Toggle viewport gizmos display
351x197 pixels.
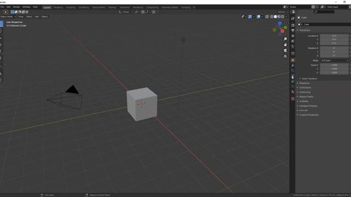(250, 16)
